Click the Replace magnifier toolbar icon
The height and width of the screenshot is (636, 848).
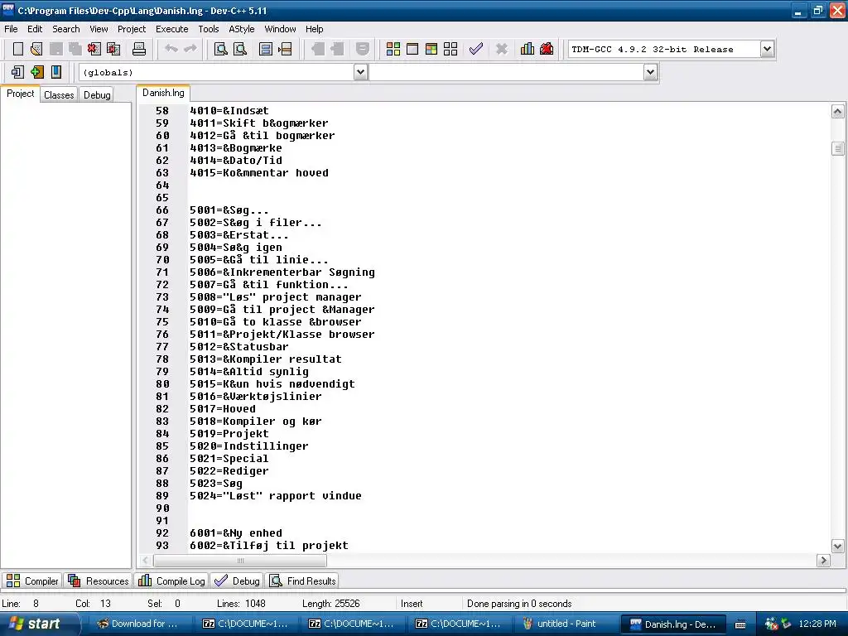(x=240, y=49)
